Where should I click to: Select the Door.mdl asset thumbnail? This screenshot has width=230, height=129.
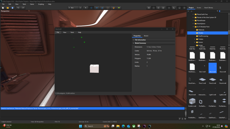click(222, 67)
